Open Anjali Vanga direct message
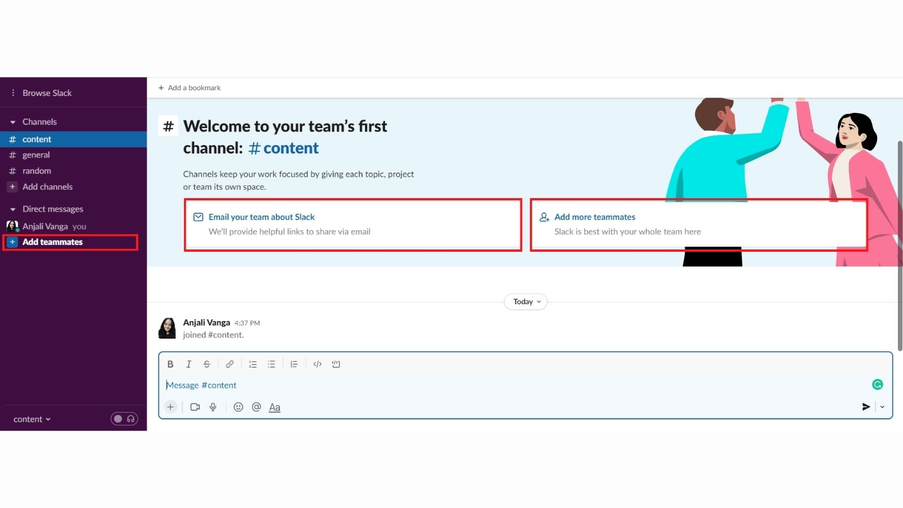Viewport: 903px width, 508px height. (73, 226)
